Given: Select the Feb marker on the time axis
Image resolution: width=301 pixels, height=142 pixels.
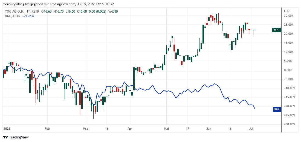Looking at the screenshot, I should click(47, 128).
